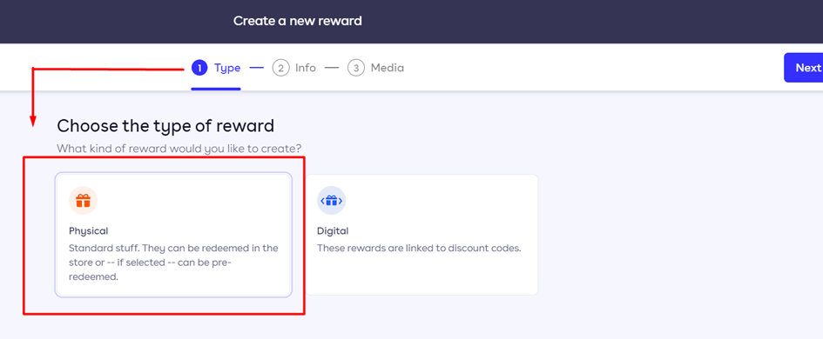Screen dimensions: 823x339
Task: Click the step 3 circle number
Action: coord(356,68)
